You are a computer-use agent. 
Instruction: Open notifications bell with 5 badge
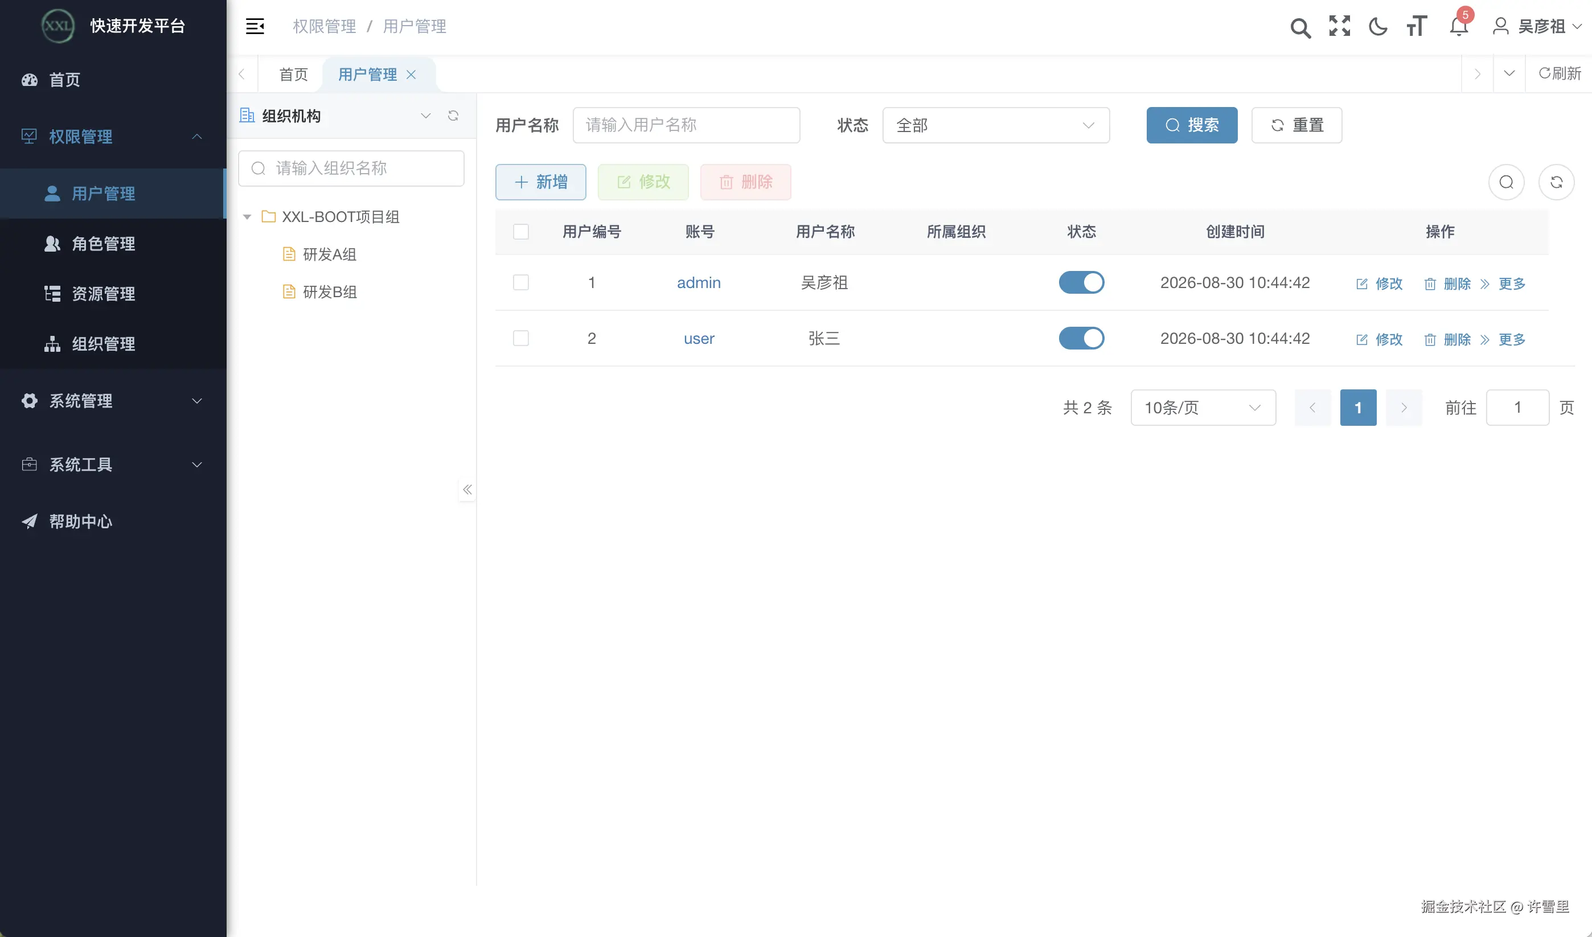(x=1459, y=25)
